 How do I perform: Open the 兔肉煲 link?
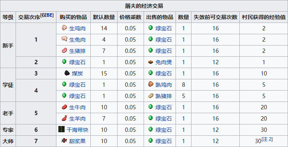(x=163, y=62)
